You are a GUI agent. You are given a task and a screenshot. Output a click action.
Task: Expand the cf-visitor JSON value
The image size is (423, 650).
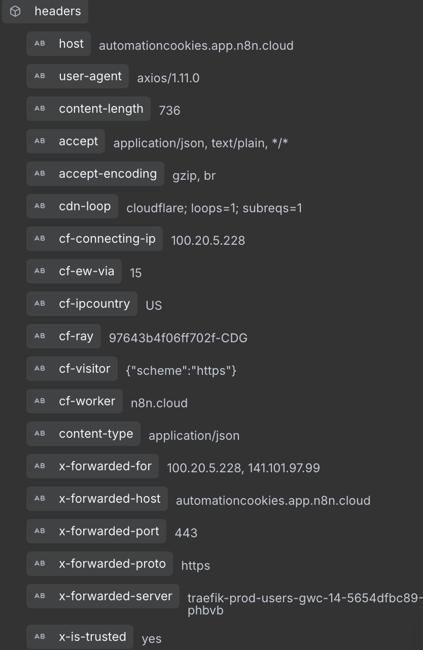72,369
